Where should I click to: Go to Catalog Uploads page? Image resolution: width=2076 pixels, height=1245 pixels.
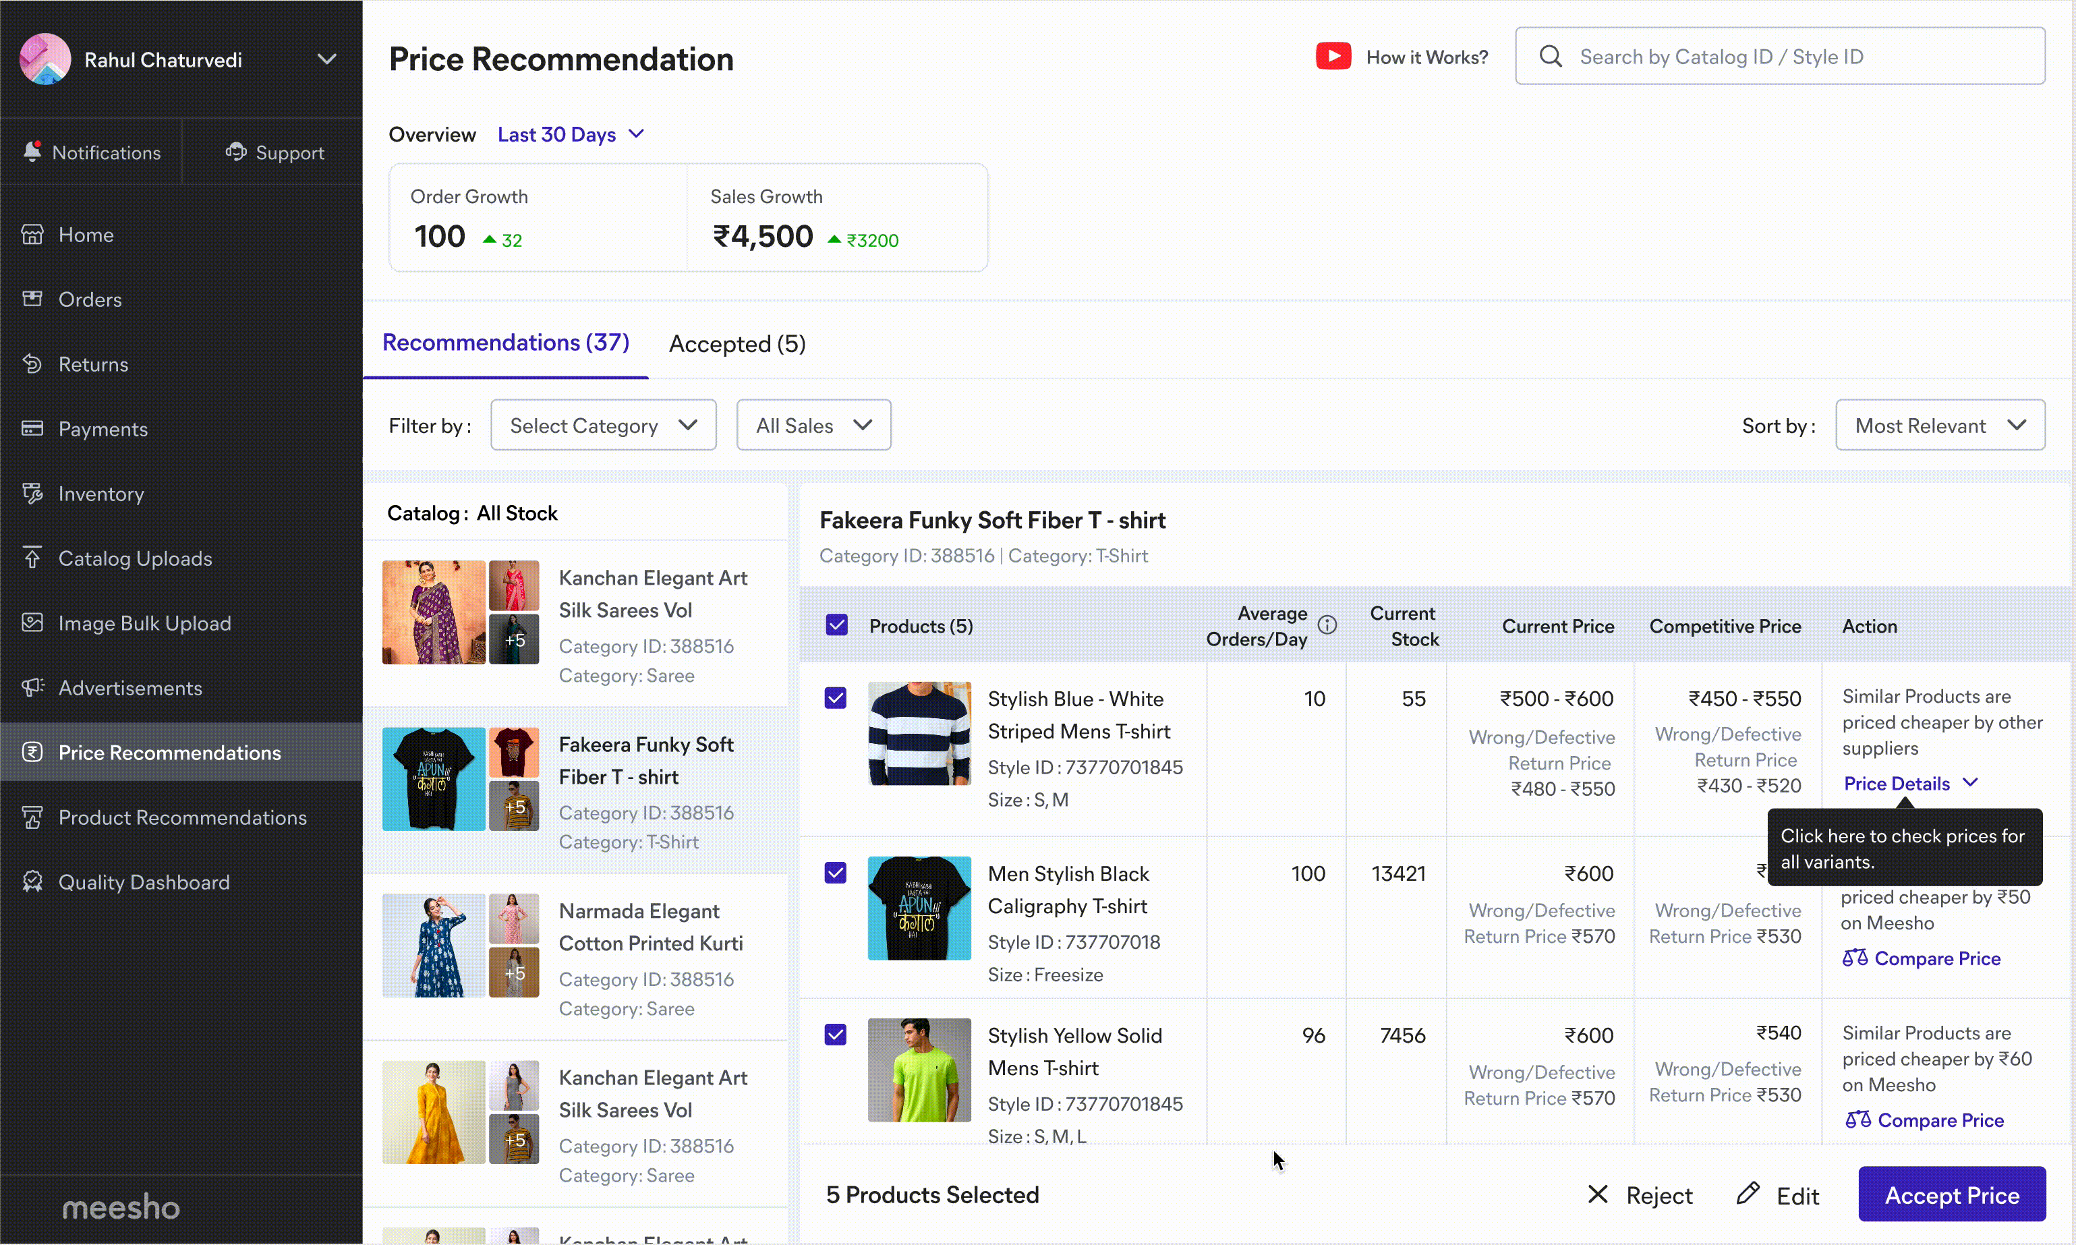(181, 558)
